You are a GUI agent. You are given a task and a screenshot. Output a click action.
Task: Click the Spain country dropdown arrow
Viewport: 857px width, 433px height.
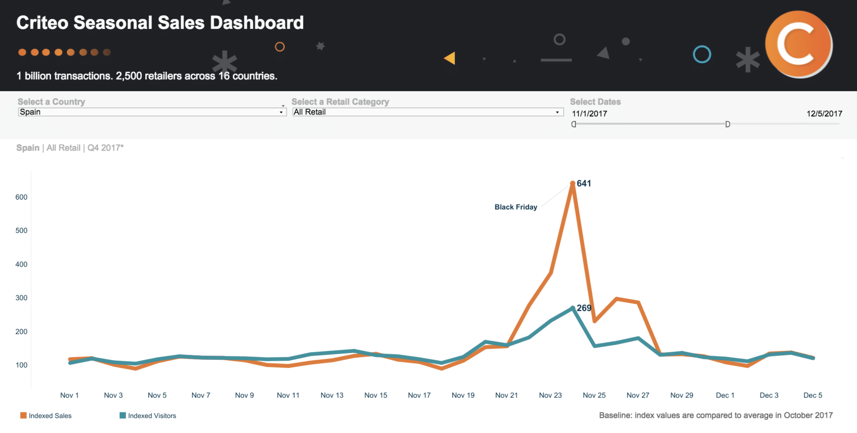click(x=281, y=112)
